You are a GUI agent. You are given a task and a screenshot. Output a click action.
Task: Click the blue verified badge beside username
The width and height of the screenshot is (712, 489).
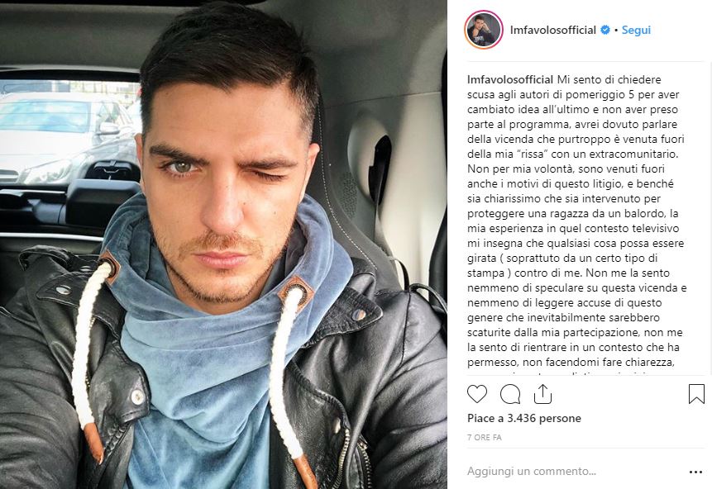tap(605, 30)
